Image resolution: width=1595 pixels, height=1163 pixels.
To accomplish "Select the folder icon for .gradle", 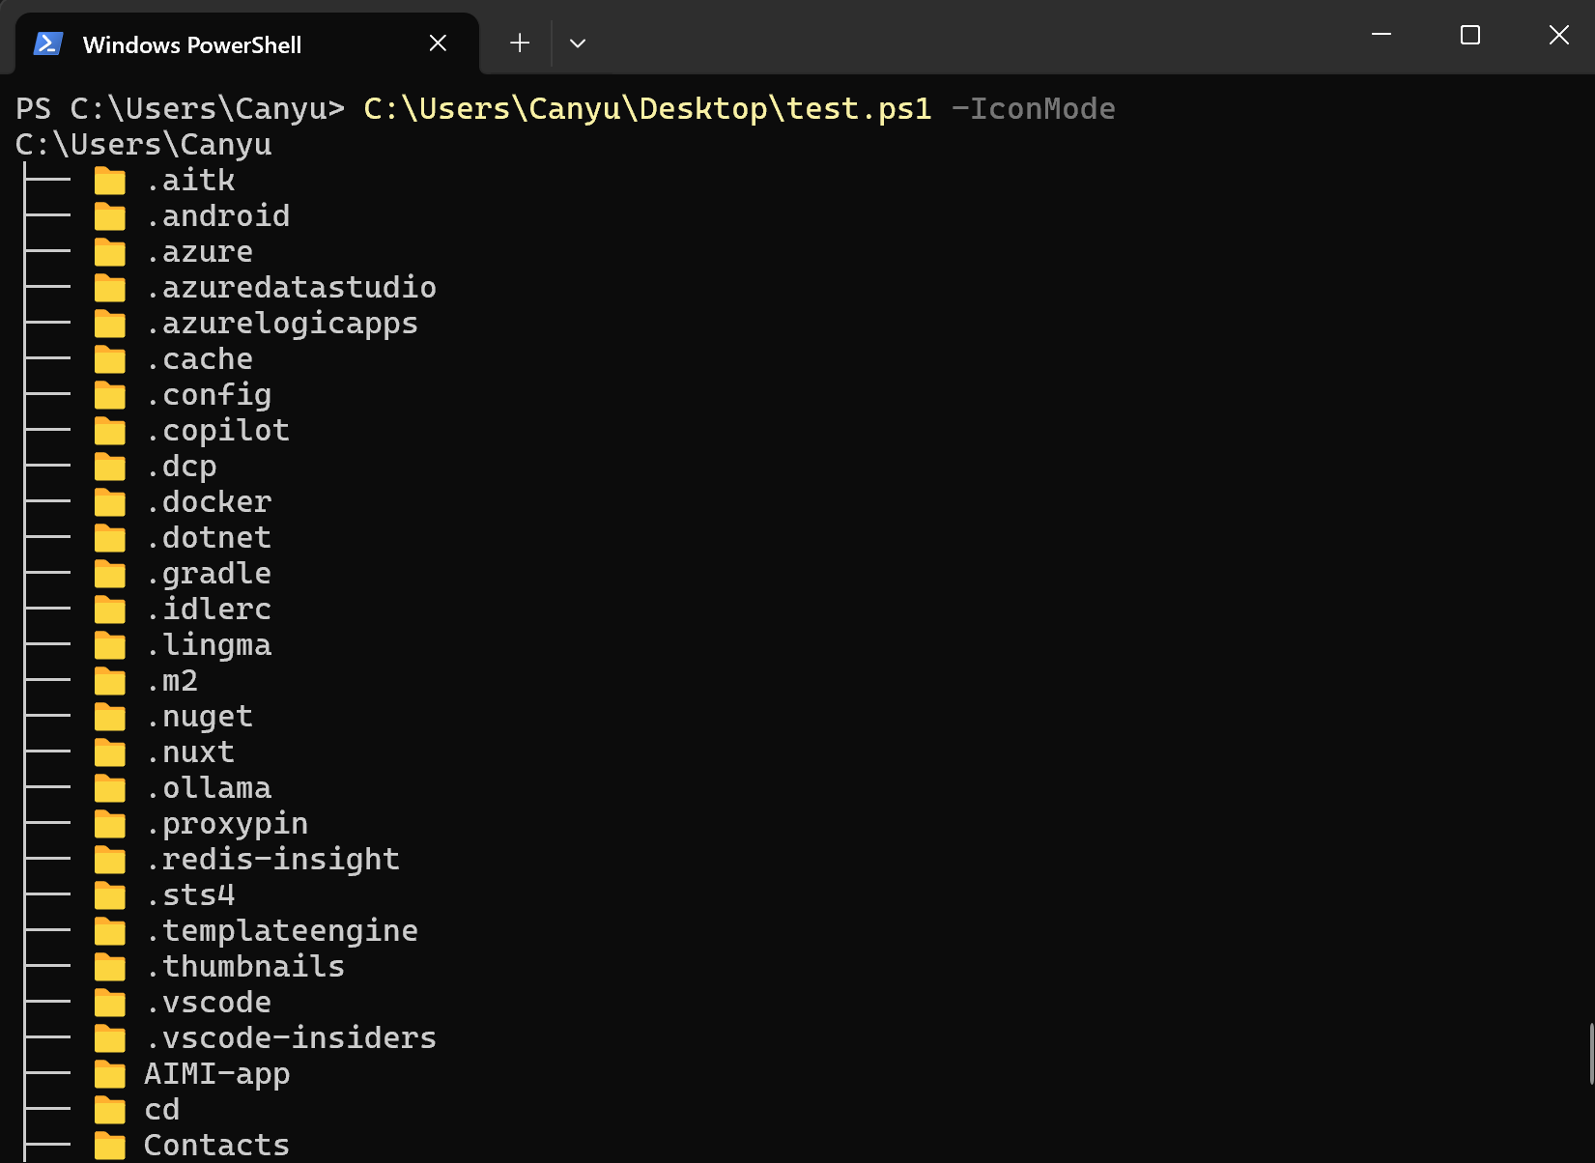I will click(x=110, y=575).
